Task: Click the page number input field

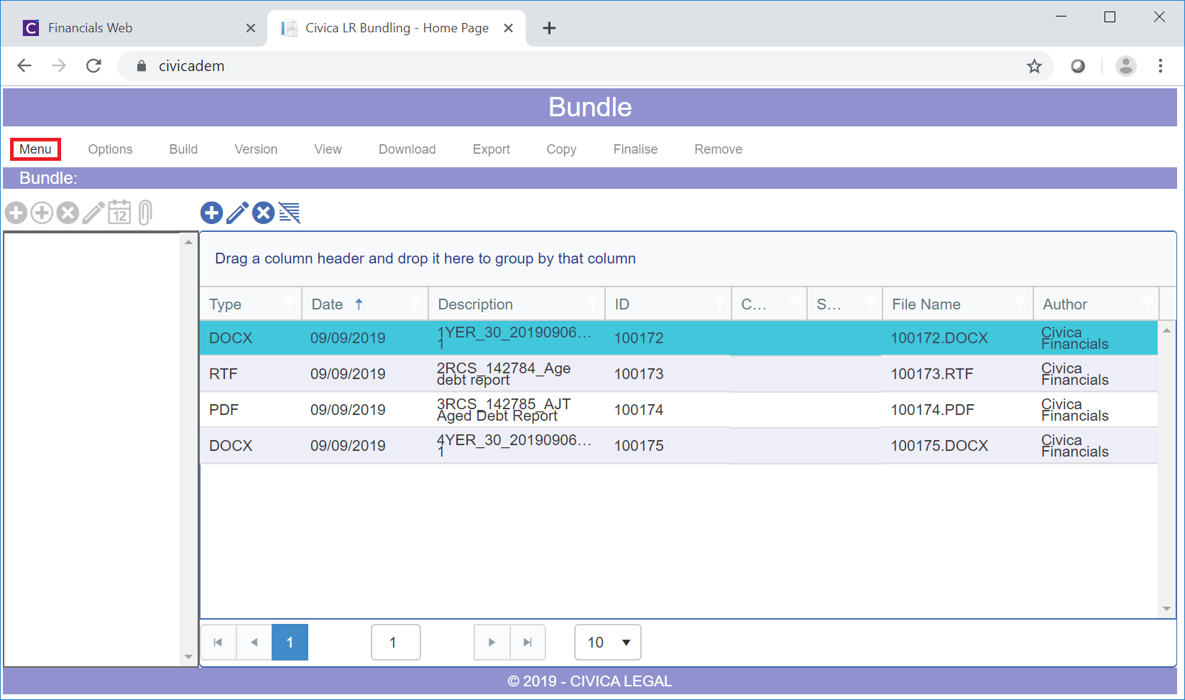Action: click(x=395, y=642)
